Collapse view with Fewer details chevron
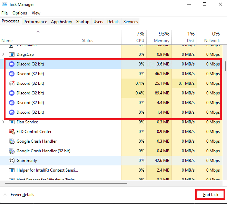Screen dimensions: 227x204 [5, 195]
